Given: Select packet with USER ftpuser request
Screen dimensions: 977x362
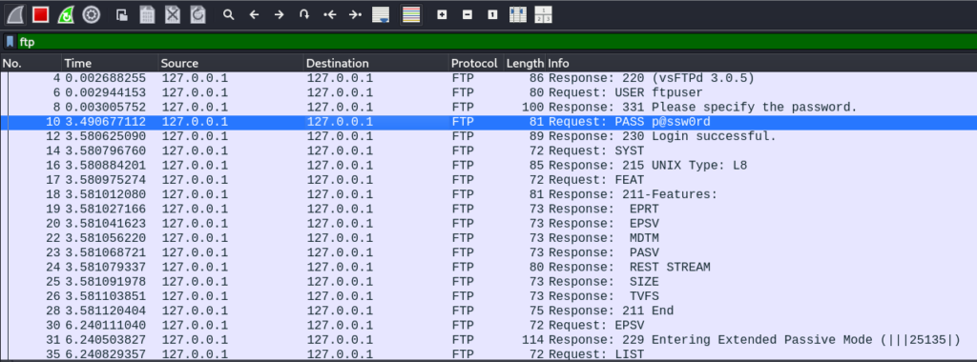Looking at the screenshot, I should (x=488, y=92).
